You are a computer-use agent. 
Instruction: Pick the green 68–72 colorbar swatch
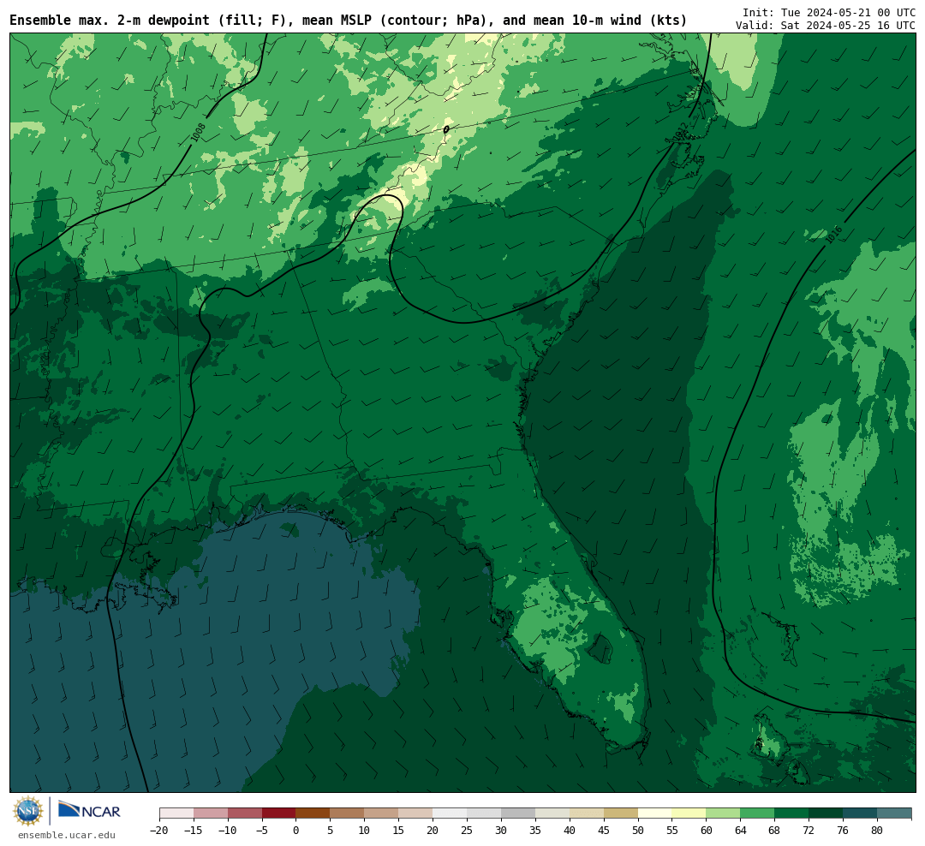coord(791,813)
